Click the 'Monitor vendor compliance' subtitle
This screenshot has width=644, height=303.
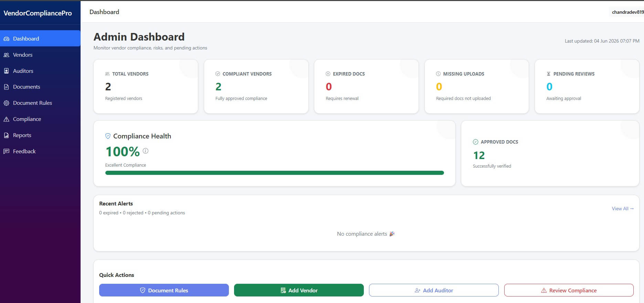150,48
